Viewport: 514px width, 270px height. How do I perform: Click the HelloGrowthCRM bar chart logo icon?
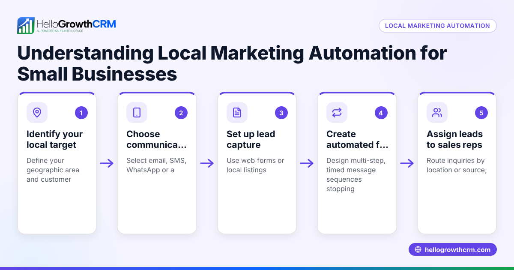26,26
